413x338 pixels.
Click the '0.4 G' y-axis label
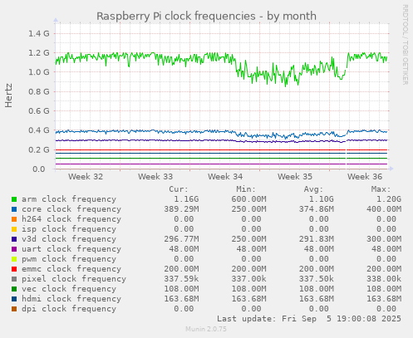[39, 130]
